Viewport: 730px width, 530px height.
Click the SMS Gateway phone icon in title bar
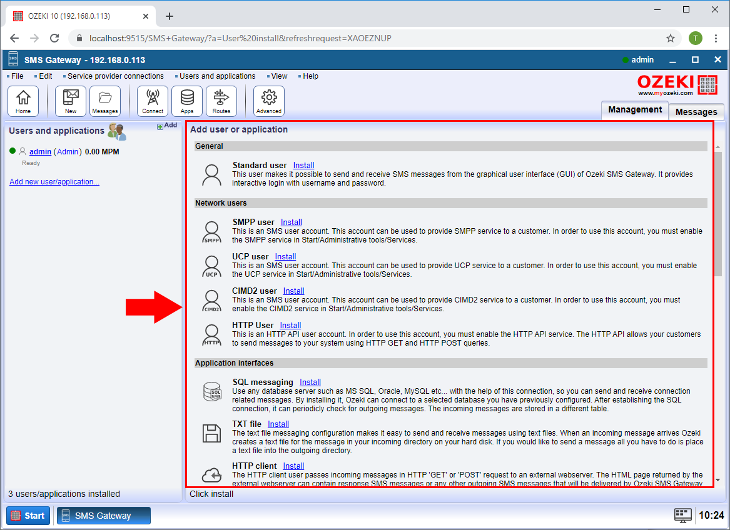coord(13,59)
